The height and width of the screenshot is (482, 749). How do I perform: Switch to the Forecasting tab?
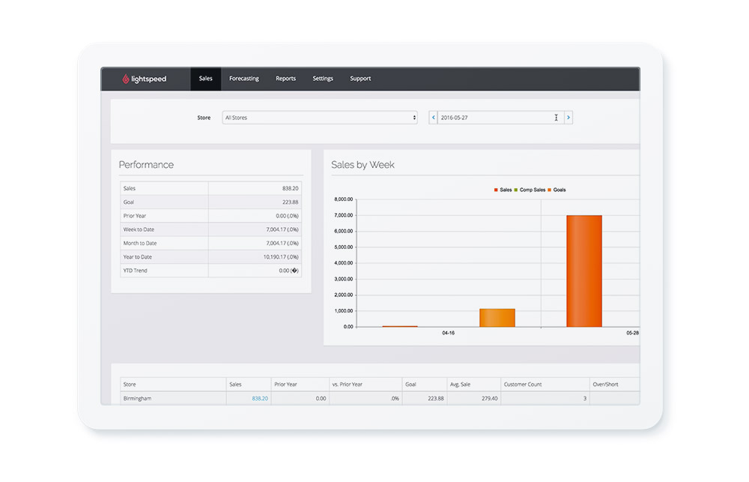[243, 79]
